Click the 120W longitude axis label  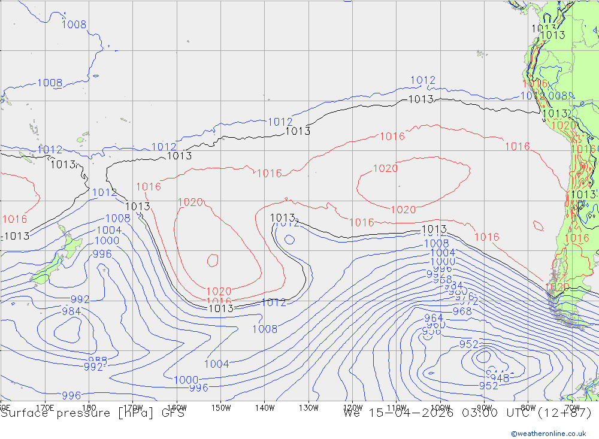353,408
